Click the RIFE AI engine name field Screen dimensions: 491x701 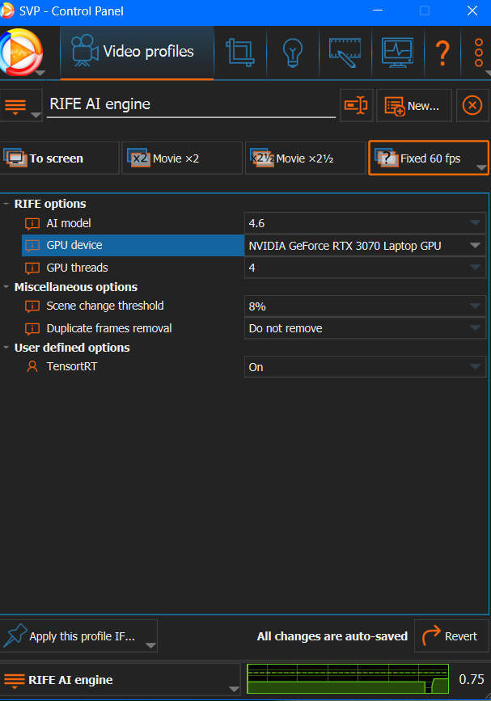click(x=191, y=104)
